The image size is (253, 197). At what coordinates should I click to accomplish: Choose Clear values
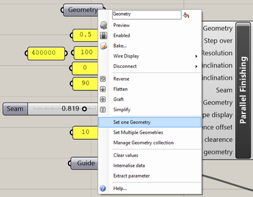tap(150, 155)
